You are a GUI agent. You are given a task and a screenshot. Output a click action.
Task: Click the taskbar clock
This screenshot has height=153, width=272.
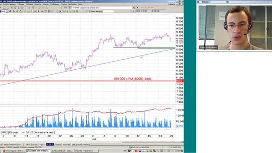(x=178, y=151)
